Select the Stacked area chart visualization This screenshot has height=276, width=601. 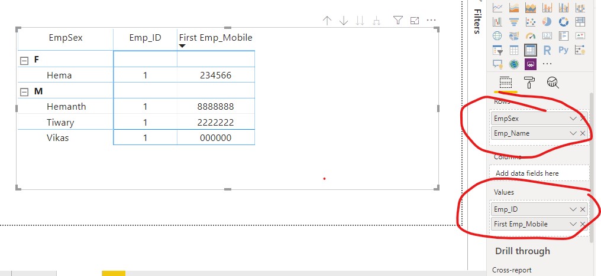[531, 8]
